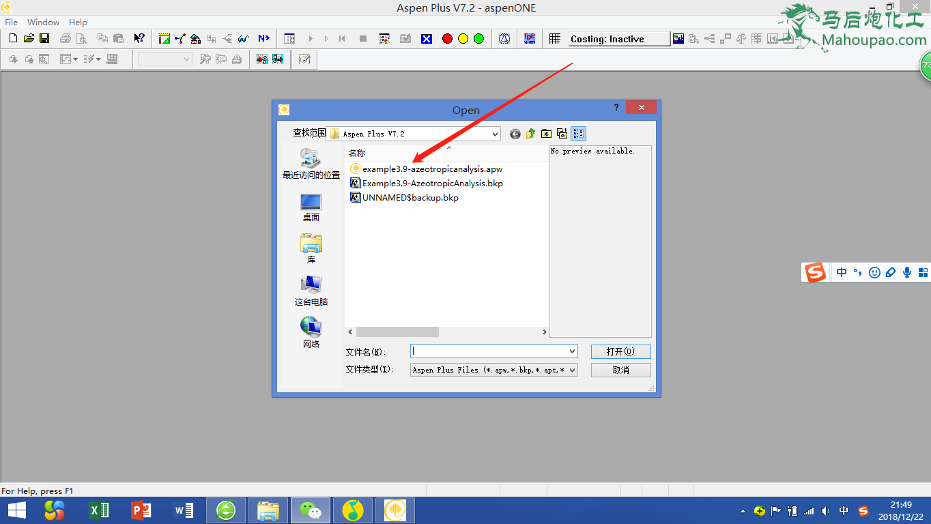Click the blue X reinitialize icon

(427, 39)
